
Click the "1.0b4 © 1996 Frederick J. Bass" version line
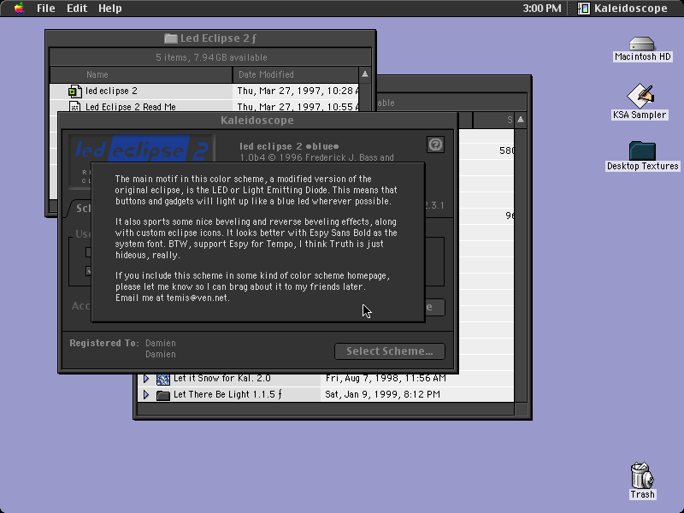316,157
